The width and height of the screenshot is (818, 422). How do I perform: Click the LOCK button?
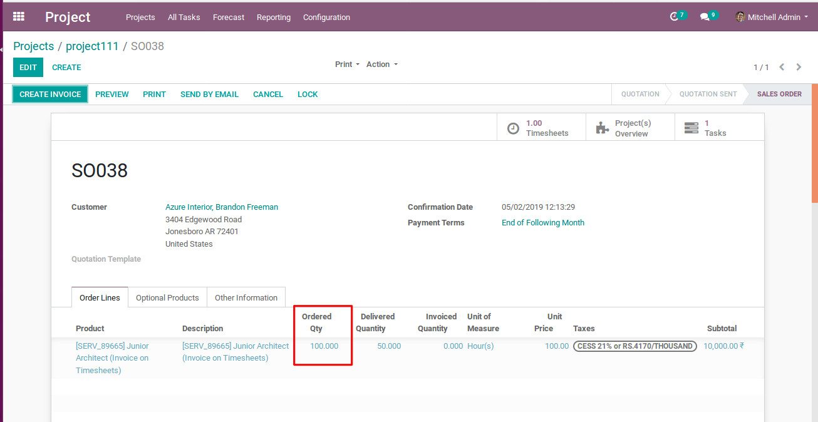pos(308,95)
